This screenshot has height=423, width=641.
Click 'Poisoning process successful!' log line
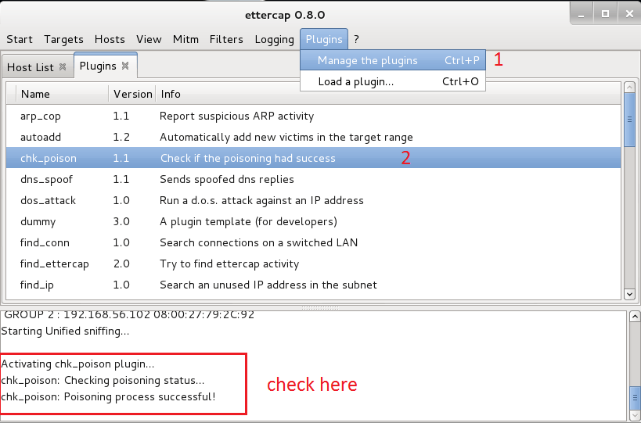click(108, 396)
